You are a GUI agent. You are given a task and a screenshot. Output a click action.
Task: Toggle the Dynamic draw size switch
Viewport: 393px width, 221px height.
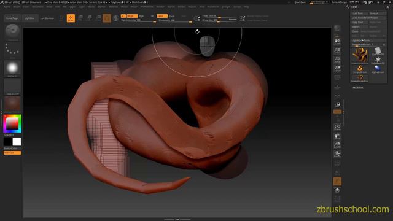pyautogui.click(x=233, y=20)
